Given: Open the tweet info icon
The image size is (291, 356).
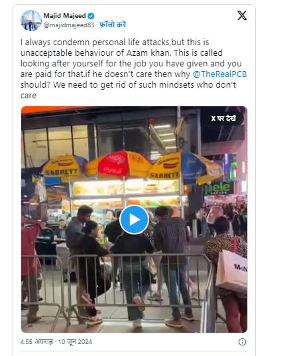Looking at the screenshot, I should (x=242, y=341).
